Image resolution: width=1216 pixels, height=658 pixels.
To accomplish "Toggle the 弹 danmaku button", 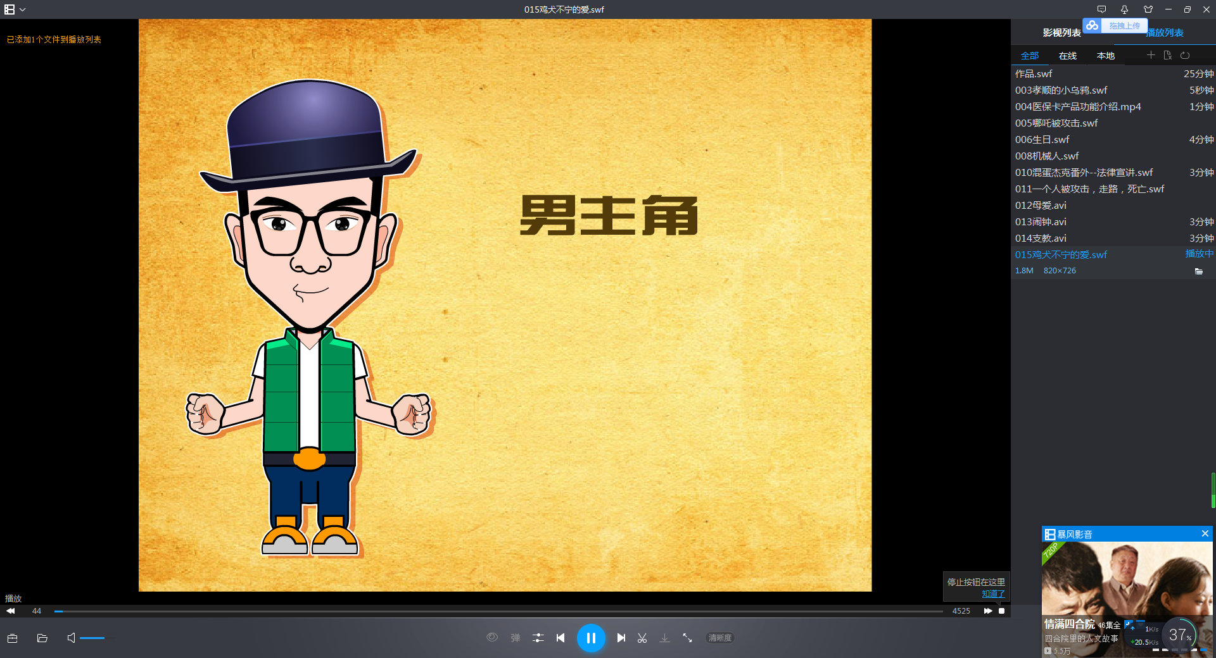I will point(516,638).
